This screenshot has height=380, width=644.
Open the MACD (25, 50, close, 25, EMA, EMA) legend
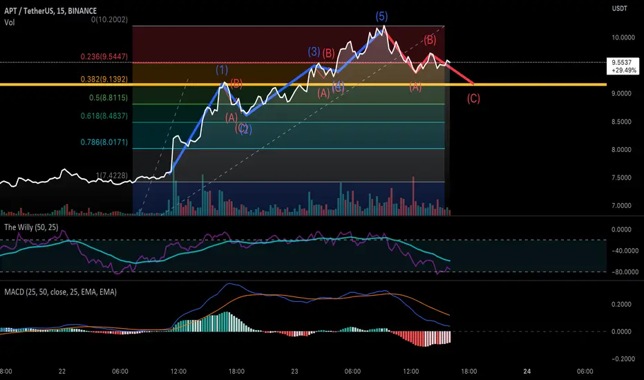(60, 292)
